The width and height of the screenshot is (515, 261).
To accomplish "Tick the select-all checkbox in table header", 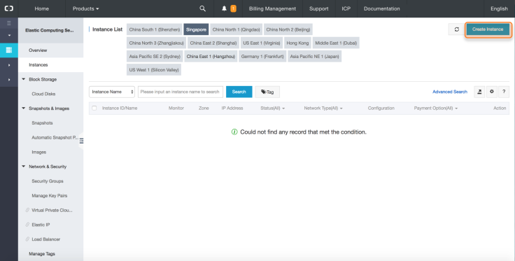I will pyautogui.click(x=94, y=108).
